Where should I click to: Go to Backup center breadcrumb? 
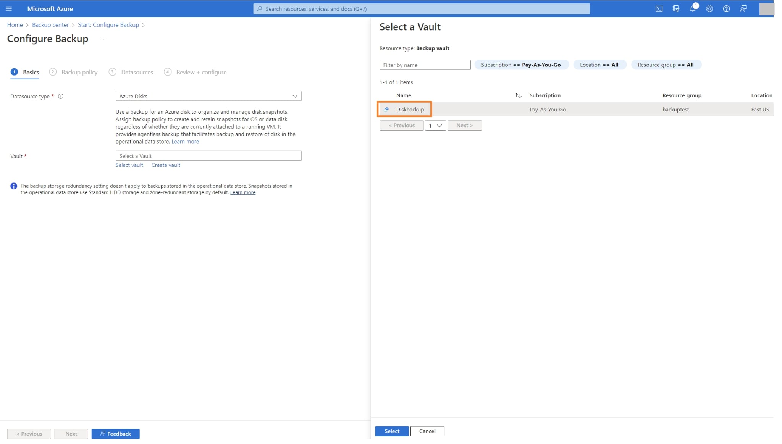point(50,25)
